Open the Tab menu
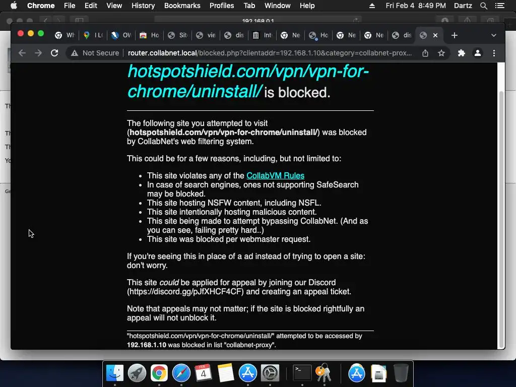The height and width of the screenshot is (387, 516). pyautogui.click(x=249, y=6)
